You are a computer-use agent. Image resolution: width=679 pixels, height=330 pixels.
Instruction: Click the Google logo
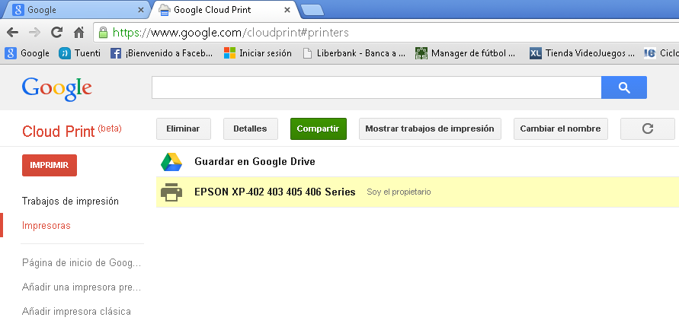57,88
